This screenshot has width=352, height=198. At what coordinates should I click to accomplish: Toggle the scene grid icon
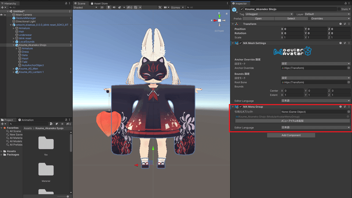pos(136,7)
